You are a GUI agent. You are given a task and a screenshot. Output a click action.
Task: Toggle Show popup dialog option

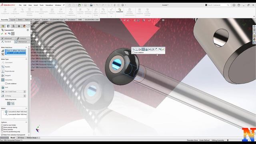pyautogui.click(x=2, y=127)
